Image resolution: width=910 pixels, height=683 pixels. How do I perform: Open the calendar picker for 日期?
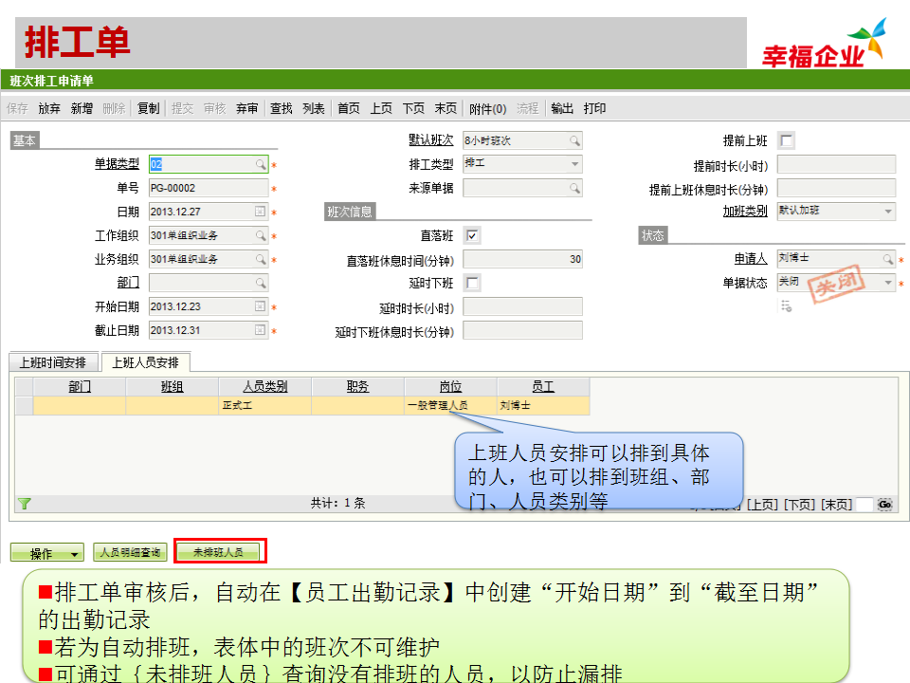tap(261, 212)
